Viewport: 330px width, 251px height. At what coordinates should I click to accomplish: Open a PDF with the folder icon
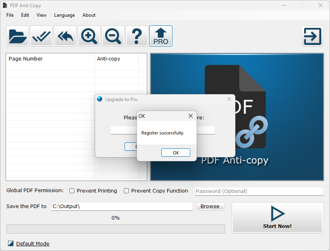18,36
